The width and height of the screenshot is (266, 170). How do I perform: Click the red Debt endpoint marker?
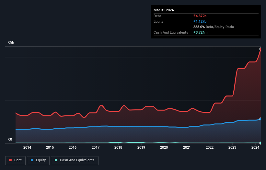(260, 49)
